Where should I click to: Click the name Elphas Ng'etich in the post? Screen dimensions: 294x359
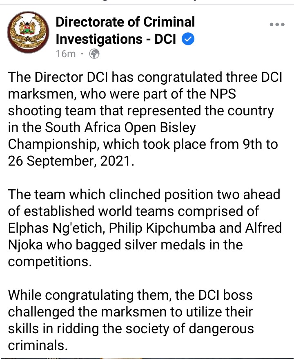coord(56,227)
